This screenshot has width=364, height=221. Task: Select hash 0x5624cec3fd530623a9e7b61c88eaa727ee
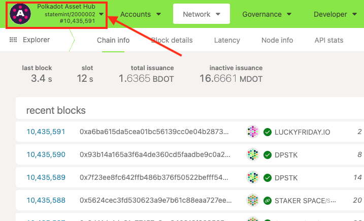[x=155, y=200]
